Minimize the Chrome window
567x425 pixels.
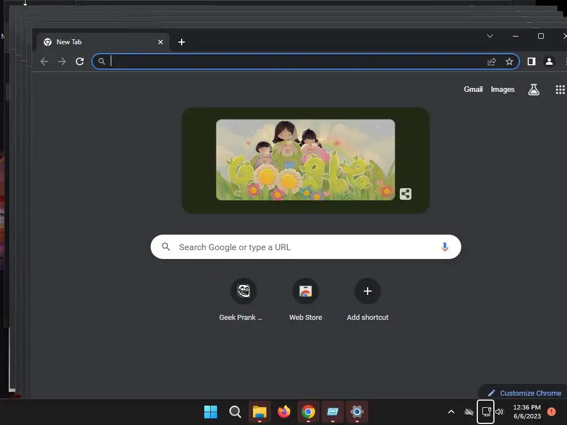coord(516,36)
